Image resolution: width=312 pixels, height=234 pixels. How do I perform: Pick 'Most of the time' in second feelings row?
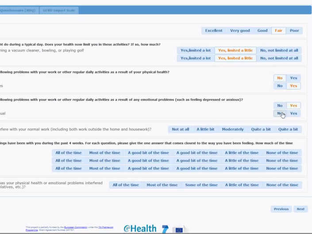[x=104, y=160]
